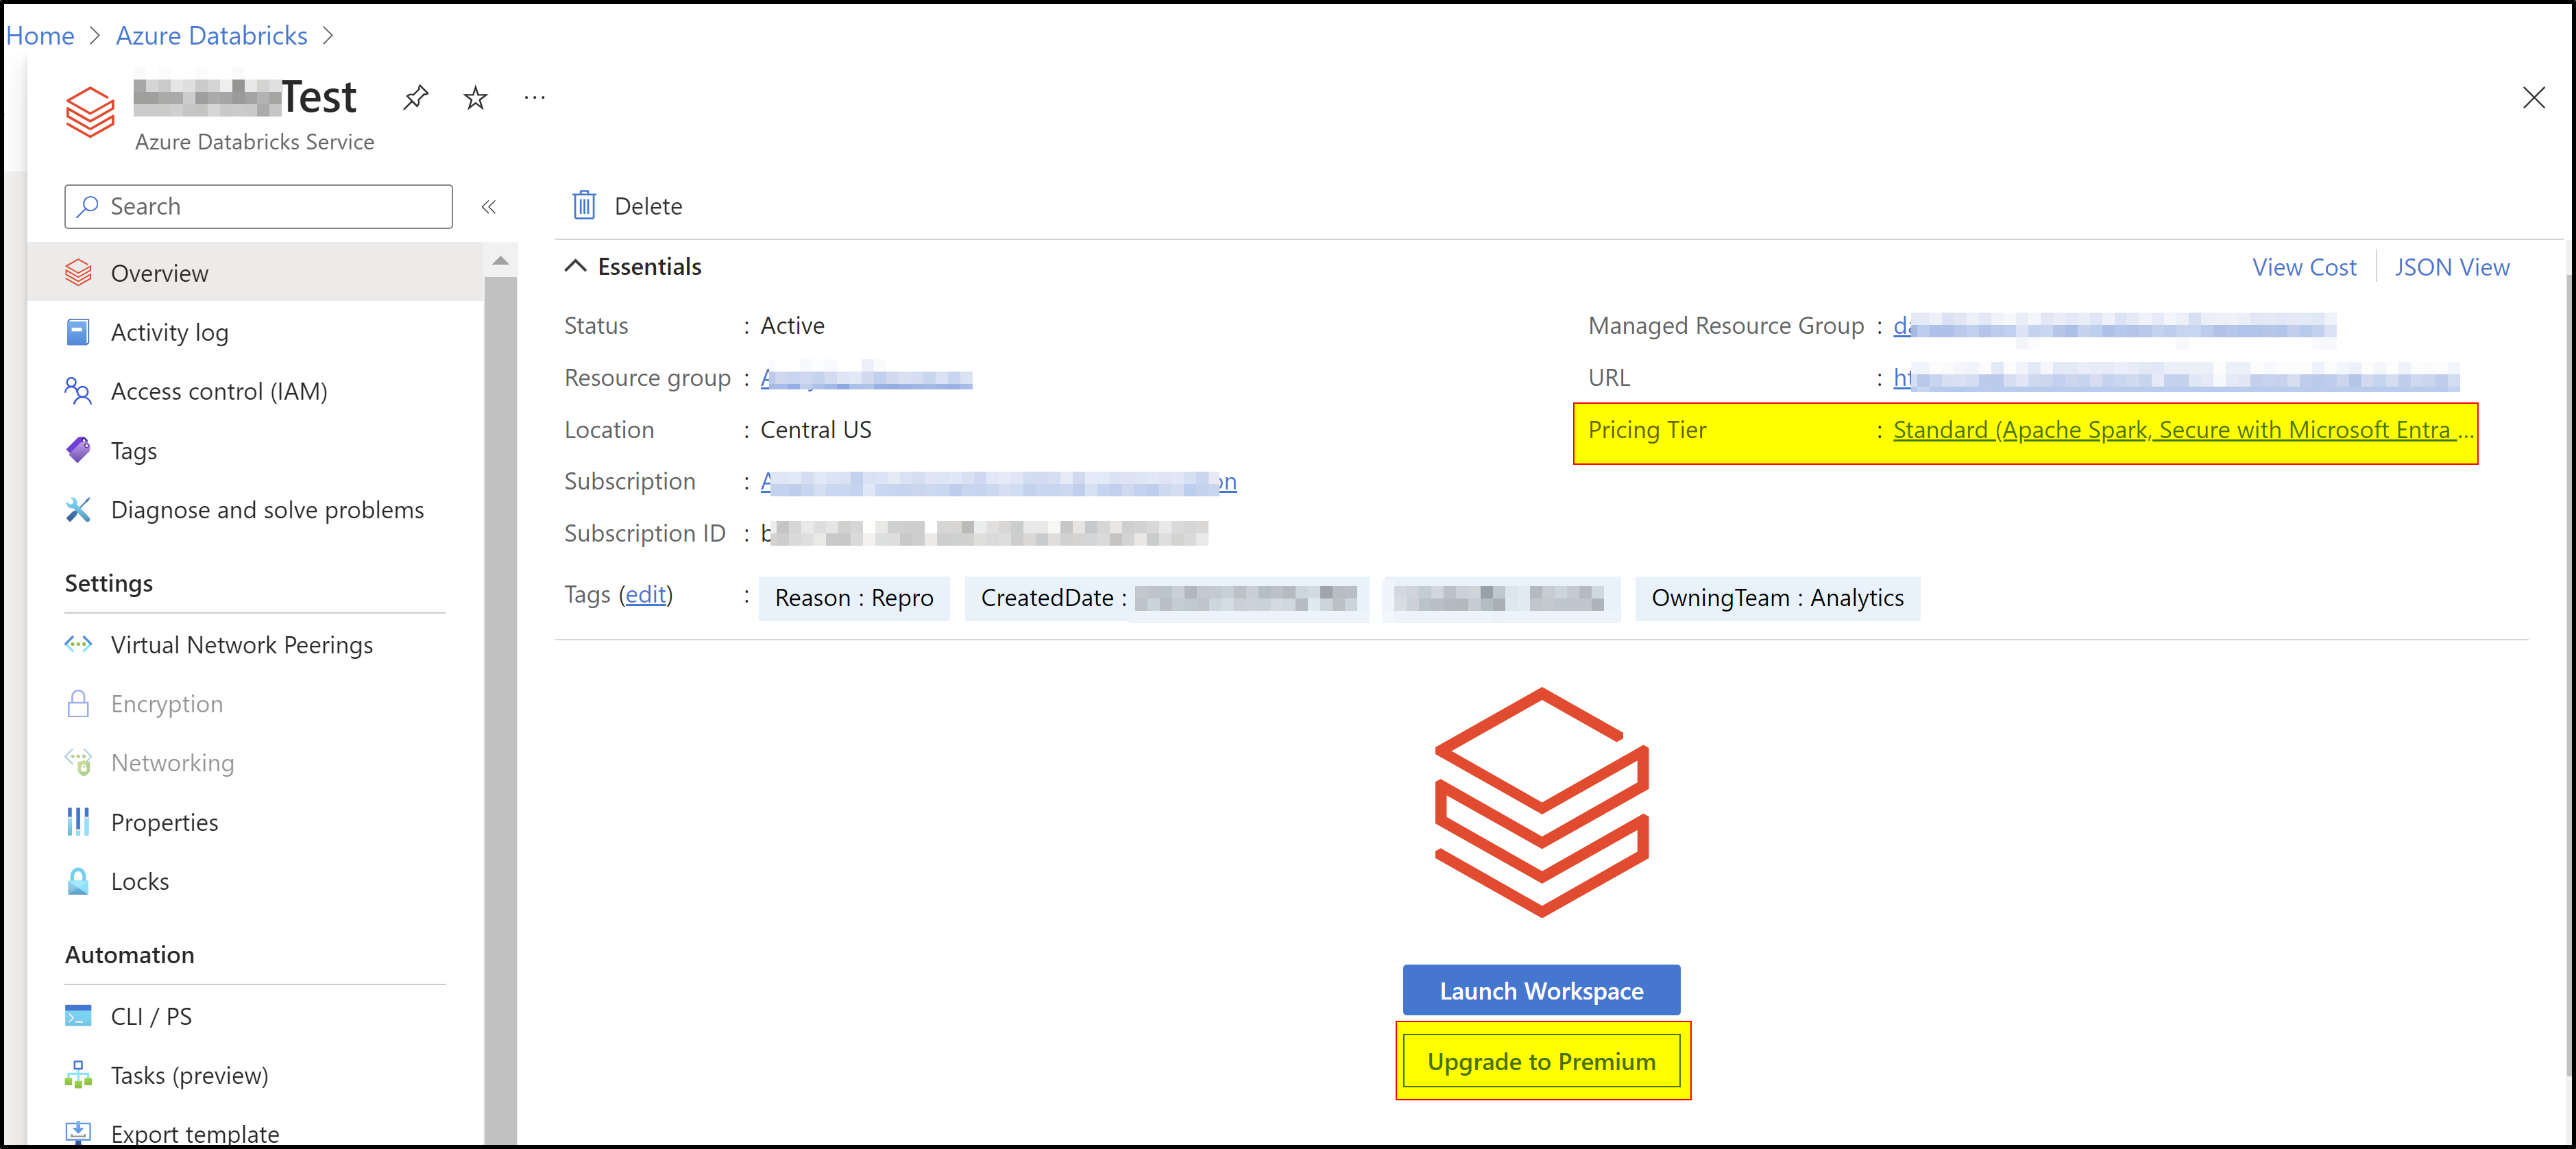Click the large Databricks logo above Launch Workspace

pyautogui.click(x=1541, y=802)
